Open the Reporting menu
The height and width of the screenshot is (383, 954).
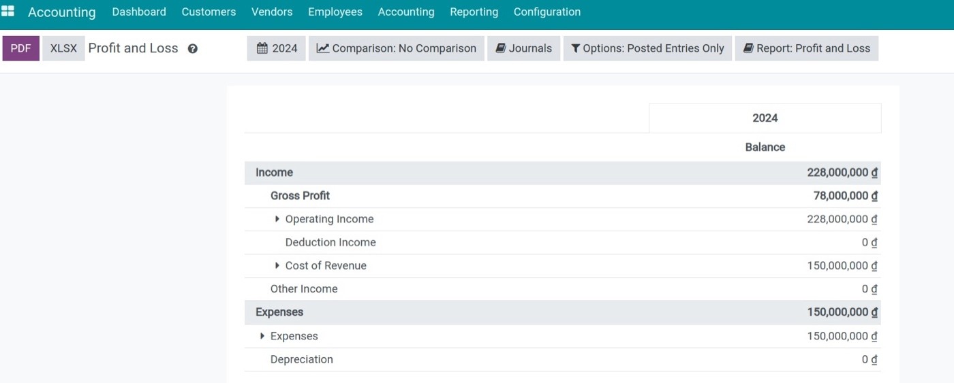click(x=474, y=12)
